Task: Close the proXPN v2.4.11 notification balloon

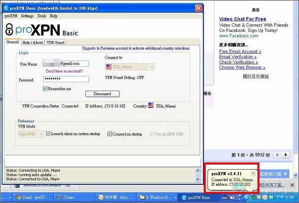Action: pyautogui.click(x=253, y=173)
